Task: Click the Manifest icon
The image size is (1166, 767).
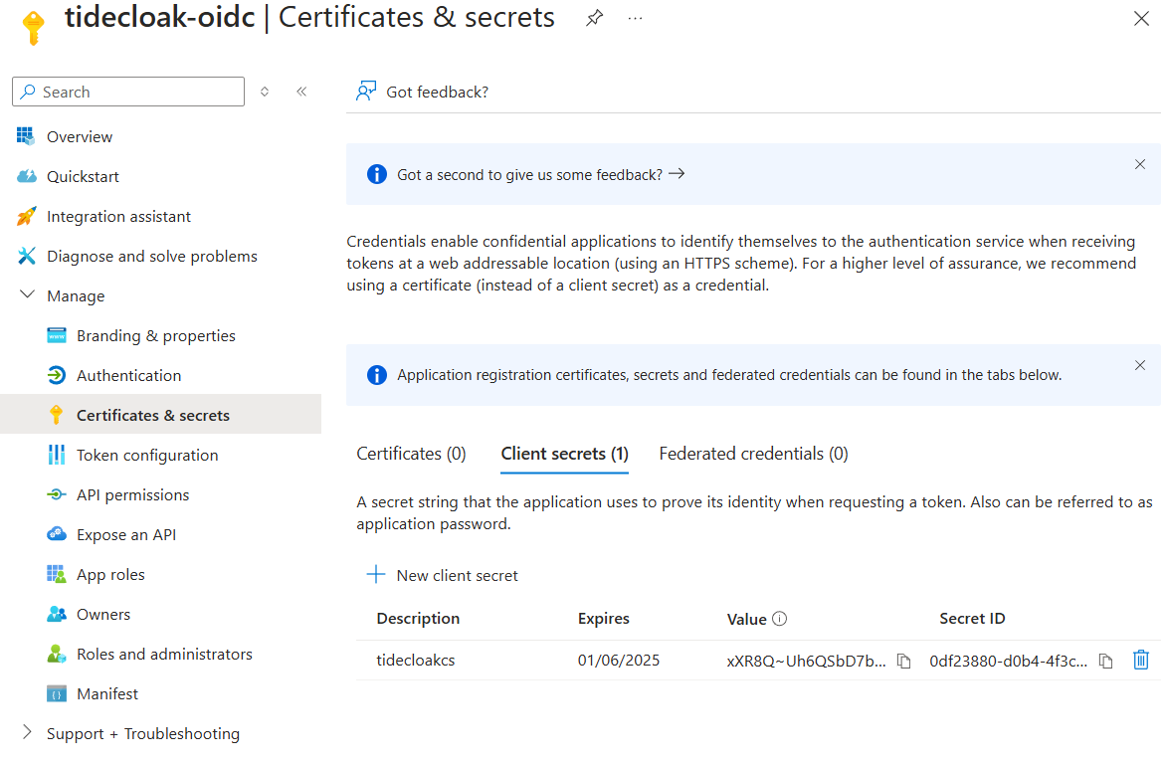Action: click(57, 693)
